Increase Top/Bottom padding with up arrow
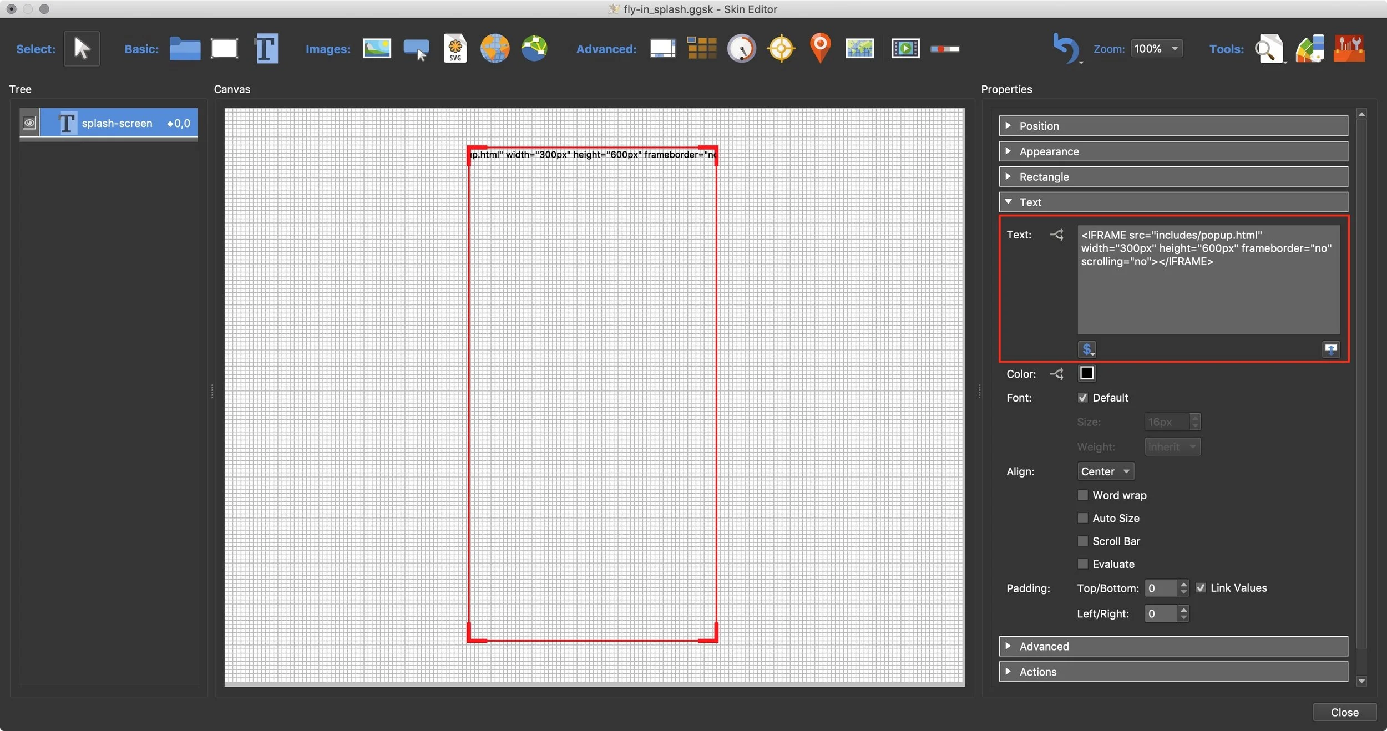This screenshot has height=731, width=1387. point(1184,584)
